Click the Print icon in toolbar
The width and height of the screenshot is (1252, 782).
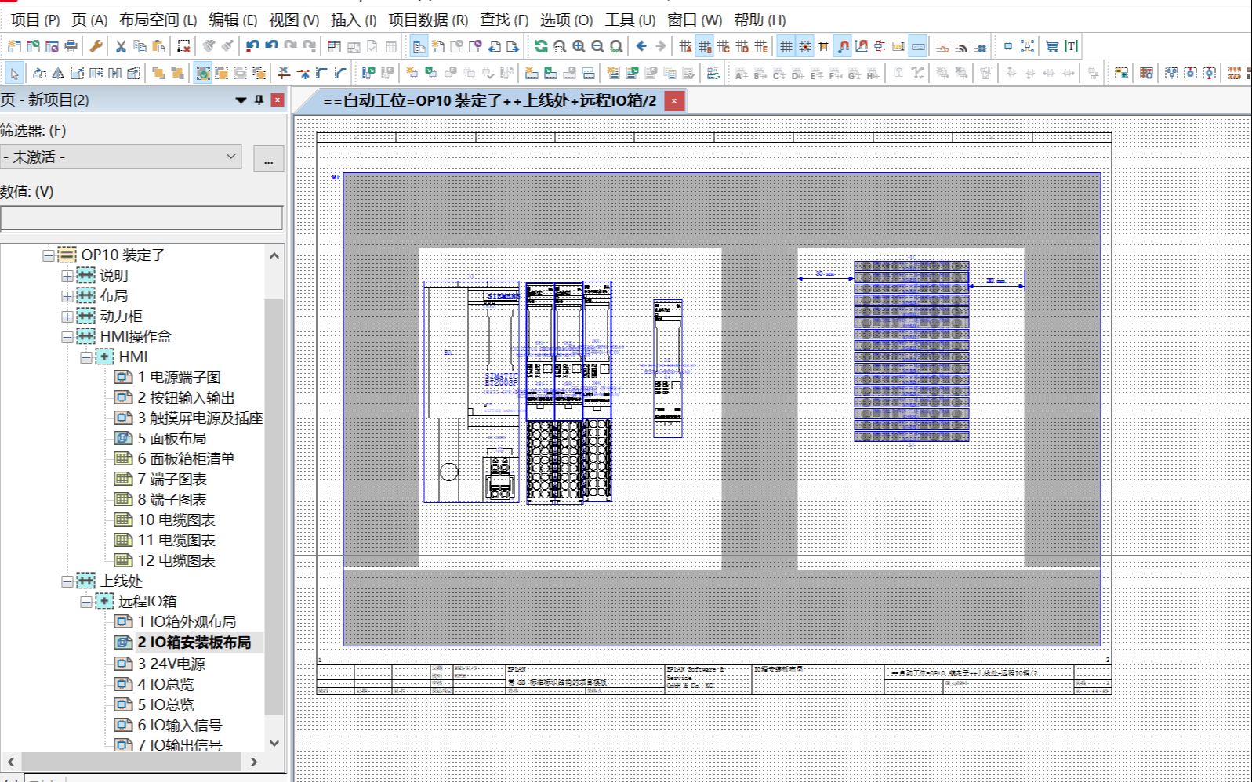71,47
